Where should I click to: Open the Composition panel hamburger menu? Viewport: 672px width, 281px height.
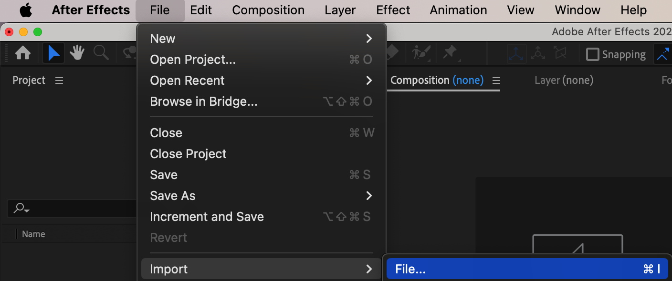click(496, 80)
